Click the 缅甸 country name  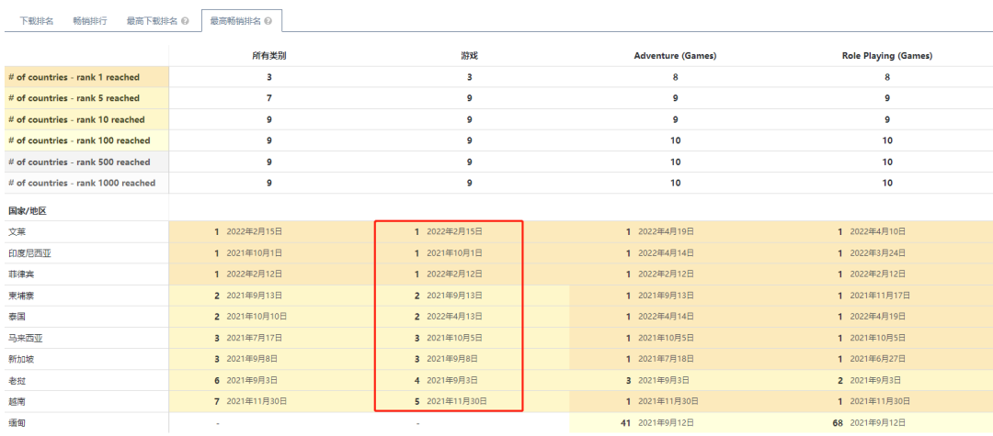pyautogui.click(x=17, y=422)
